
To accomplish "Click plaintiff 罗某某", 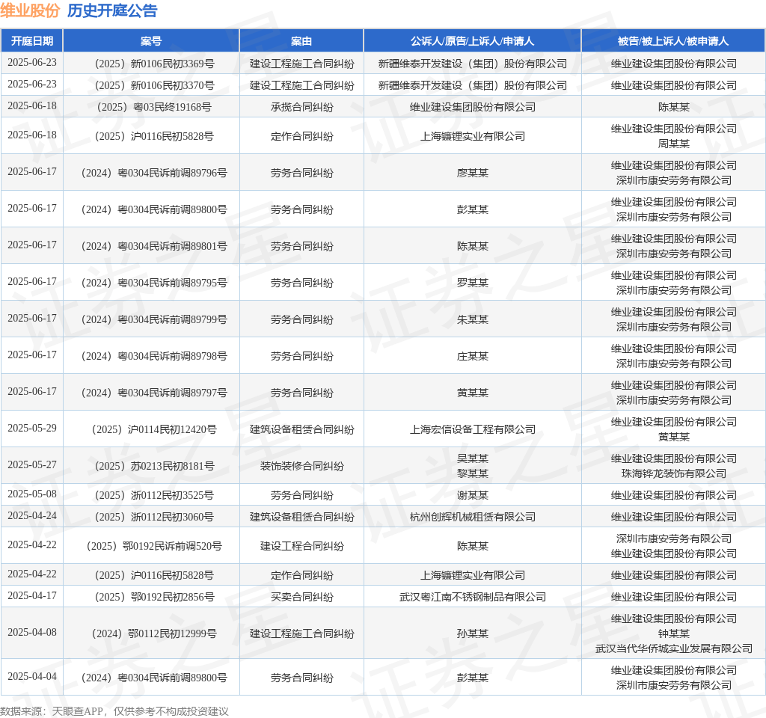I will [473, 283].
